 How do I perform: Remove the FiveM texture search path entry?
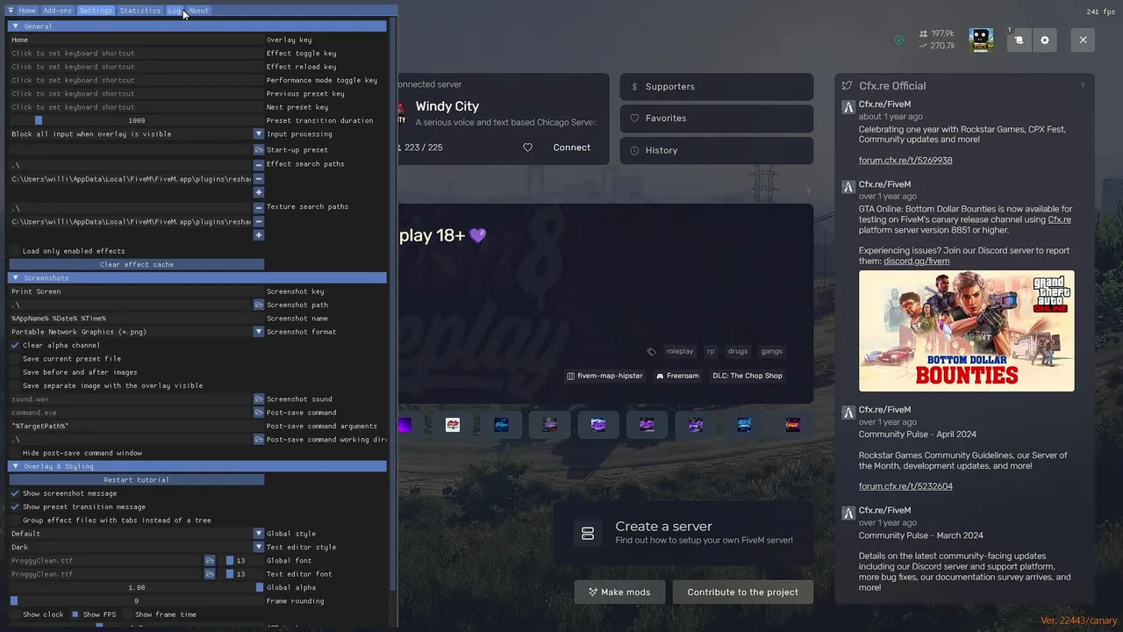point(259,222)
